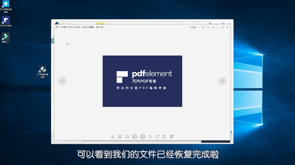
Task: Close the background recovery window
Action: pyautogui.click(x=230, y=24)
